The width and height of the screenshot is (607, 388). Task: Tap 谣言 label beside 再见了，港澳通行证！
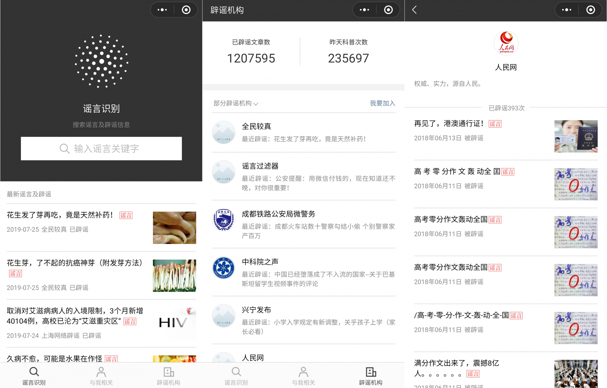click(495, 124)
